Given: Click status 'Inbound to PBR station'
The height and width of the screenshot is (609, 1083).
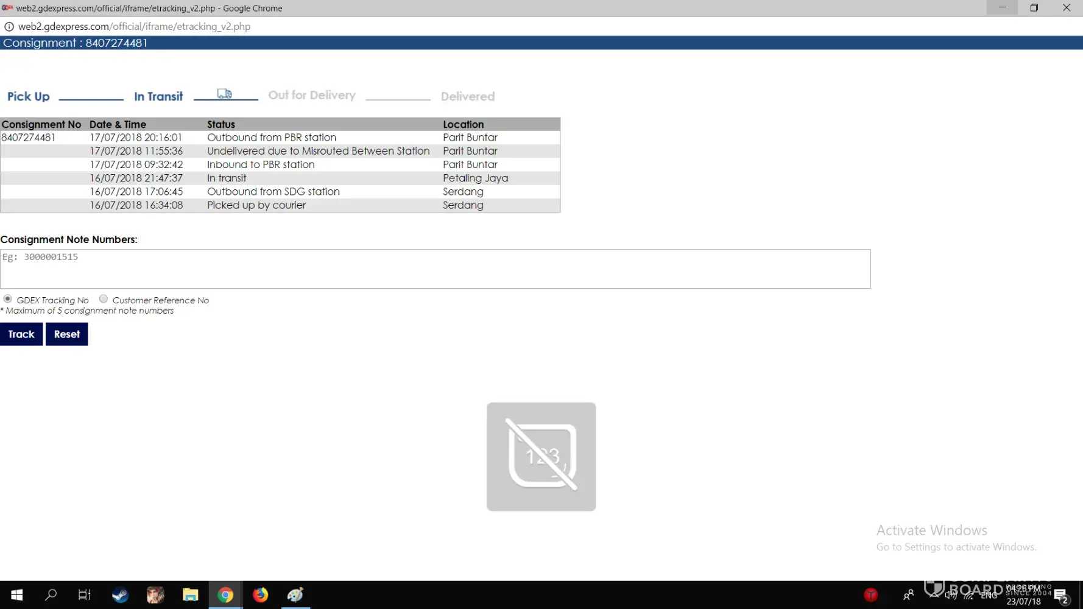Looking at the screenshot, I should pyautogui.click(x=261, y=164).
